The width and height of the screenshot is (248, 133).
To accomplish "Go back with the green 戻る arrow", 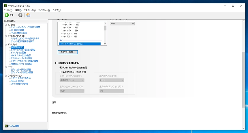I will (7, 15).
